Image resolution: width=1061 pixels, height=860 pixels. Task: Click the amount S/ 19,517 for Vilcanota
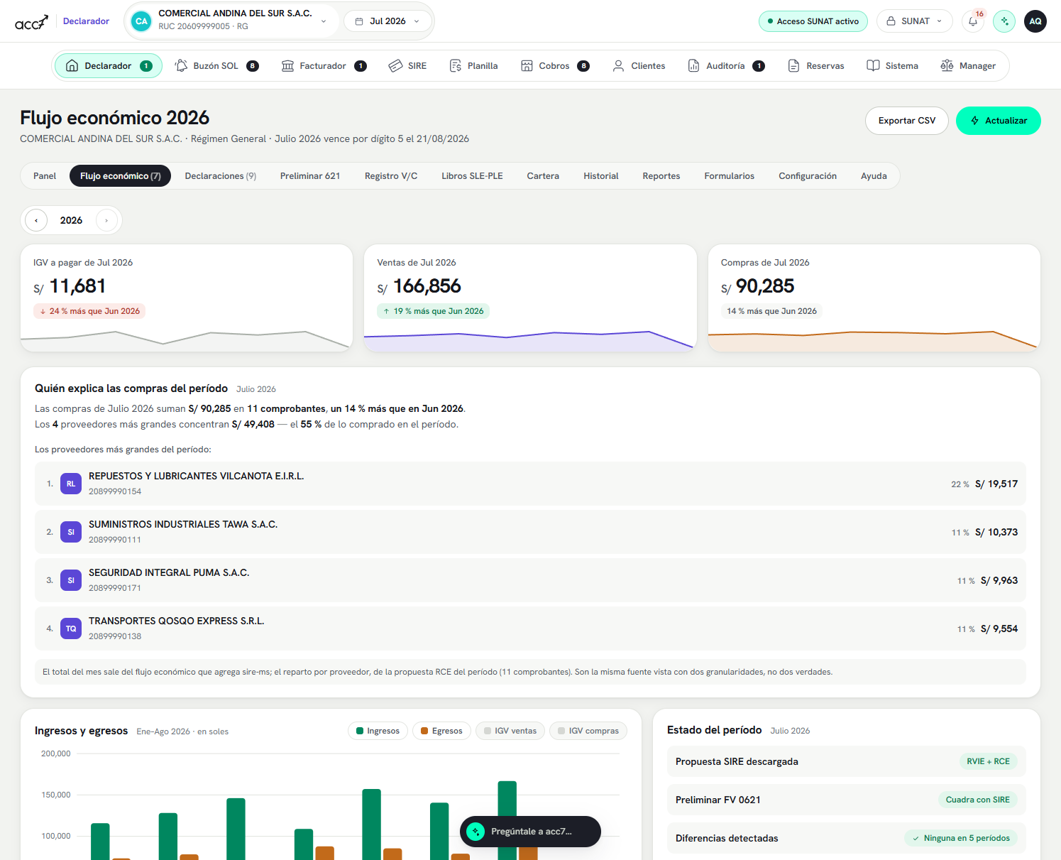pyautogui.click(x=996, y=484)
